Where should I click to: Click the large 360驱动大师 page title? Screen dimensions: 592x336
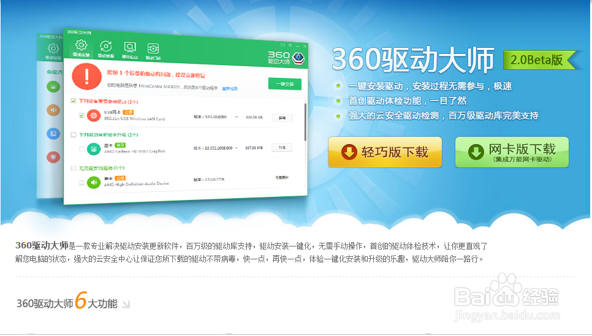coord(413,59)
